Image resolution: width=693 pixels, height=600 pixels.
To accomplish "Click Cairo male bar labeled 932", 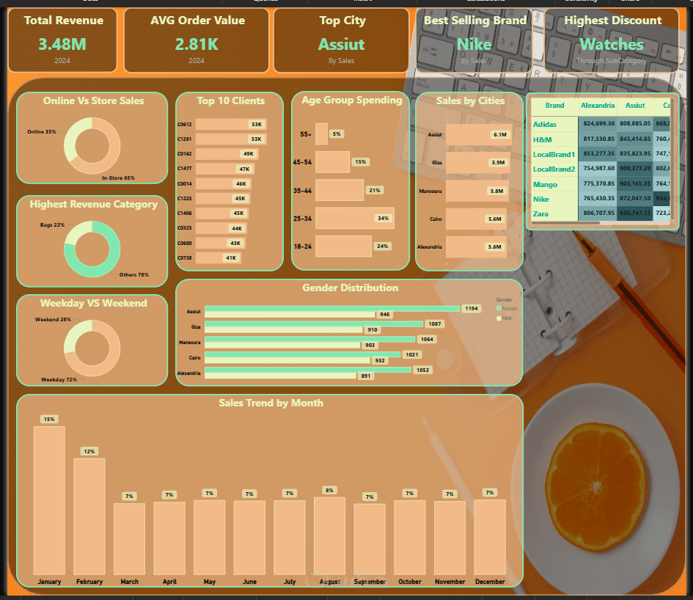I will click(287, 360).
